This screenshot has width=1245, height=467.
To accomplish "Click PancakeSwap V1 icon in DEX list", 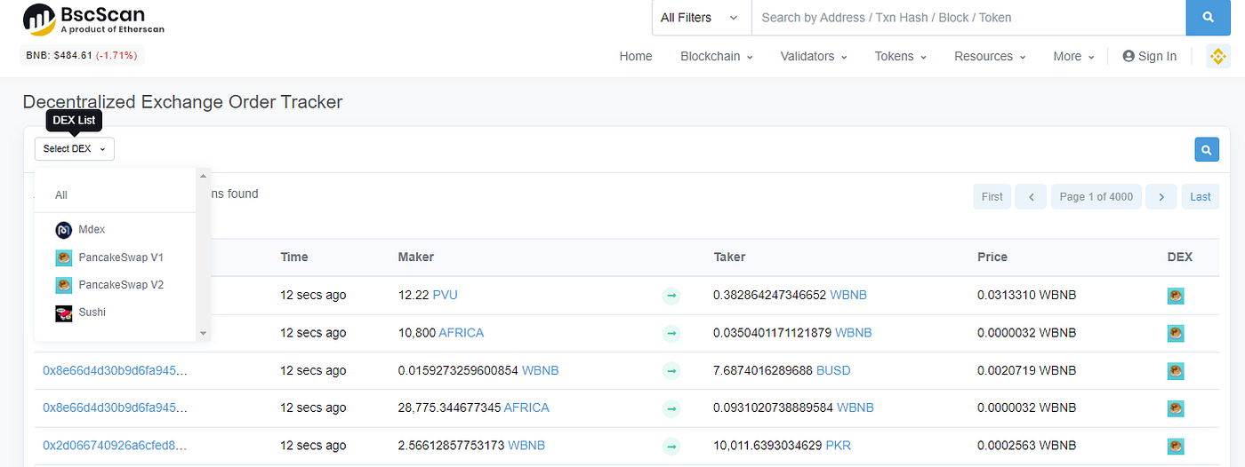I will [63, 257].
